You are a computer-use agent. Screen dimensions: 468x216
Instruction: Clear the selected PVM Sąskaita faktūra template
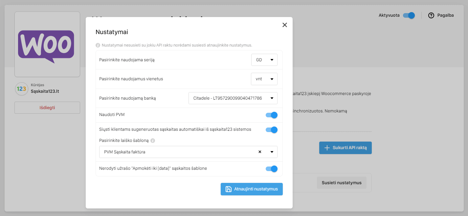click(260, 152)
